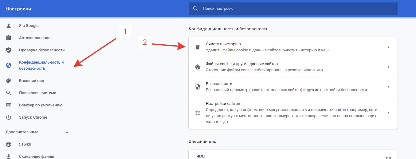Open the Темы external link icon
416x159 pixels.
(388, 157)
